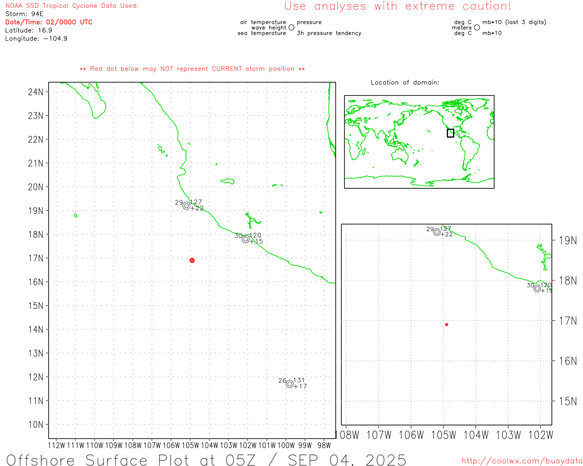Click the 17N latitude label on main map
583x466 pixels.
coord(36,258)
